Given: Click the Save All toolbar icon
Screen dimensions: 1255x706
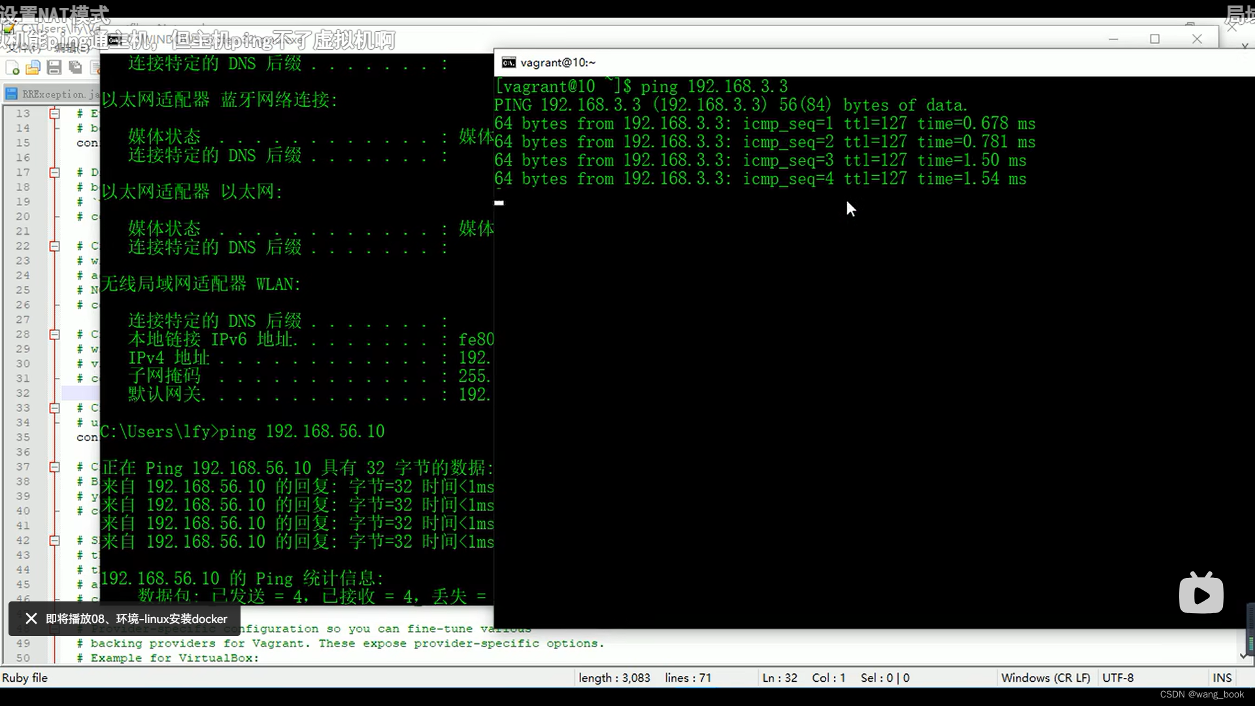Looking at the screenshot, I should (x=76, y=68).
